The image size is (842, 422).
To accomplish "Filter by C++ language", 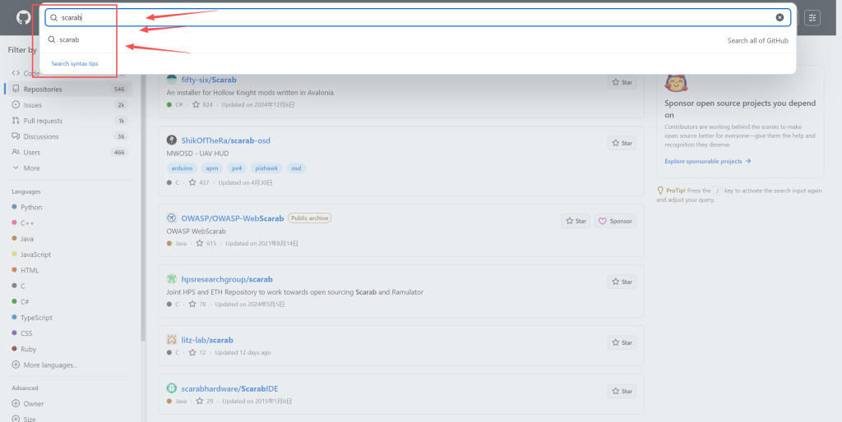I will 23,223.
